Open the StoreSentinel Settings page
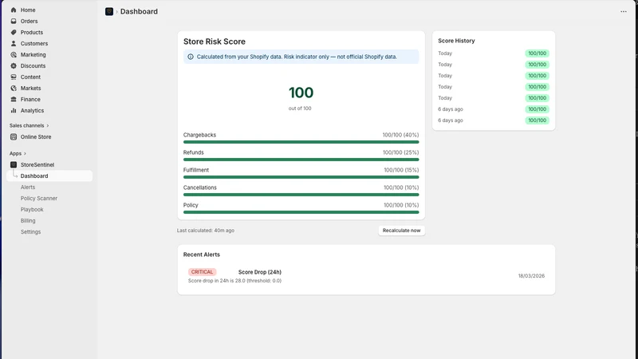 (30, 232)
